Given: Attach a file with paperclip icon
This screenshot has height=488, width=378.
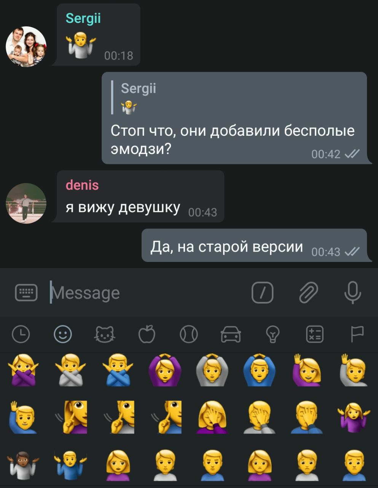Looking at the screenshot, I should click(308, 293).
